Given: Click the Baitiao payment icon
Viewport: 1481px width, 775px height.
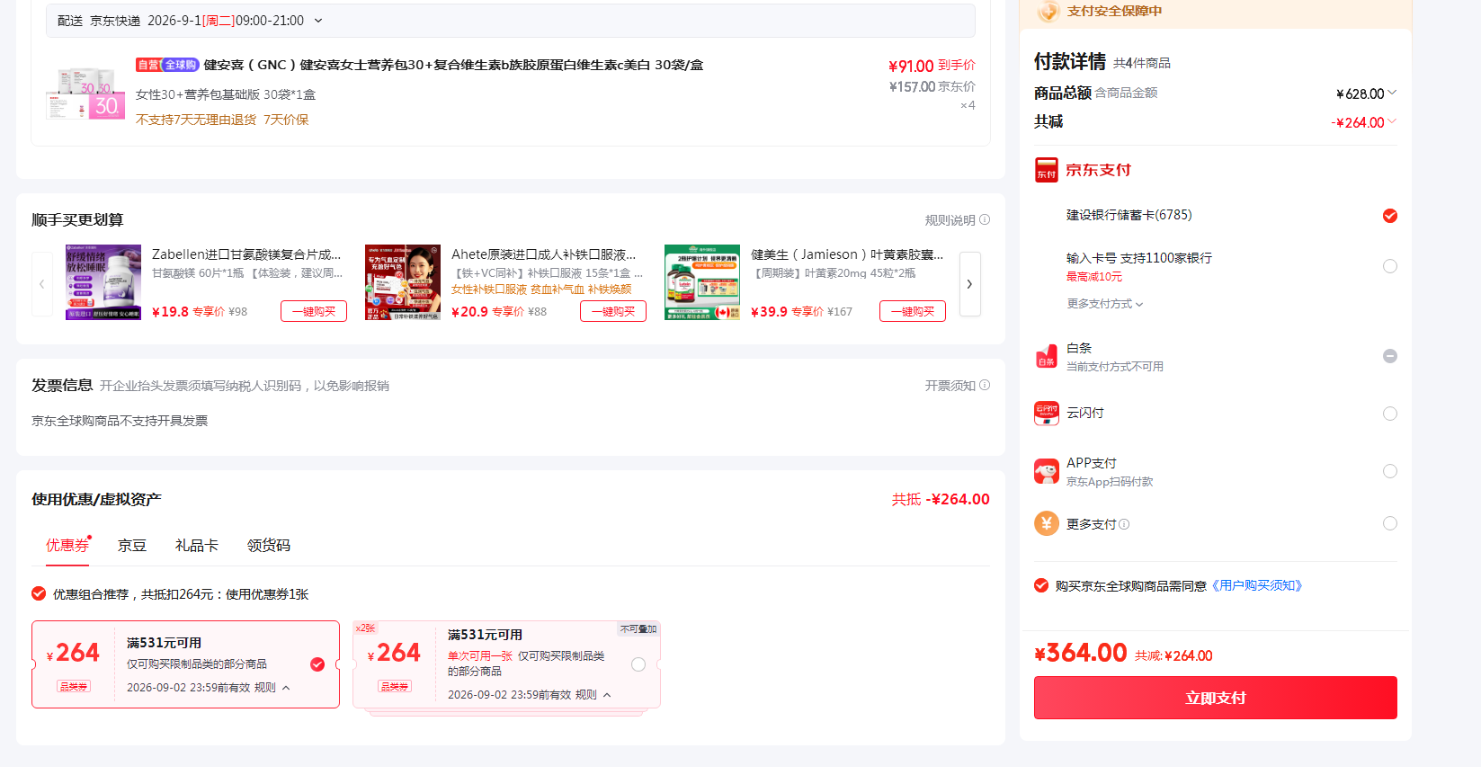Looking at the screenshot, I should (1046, 356).
